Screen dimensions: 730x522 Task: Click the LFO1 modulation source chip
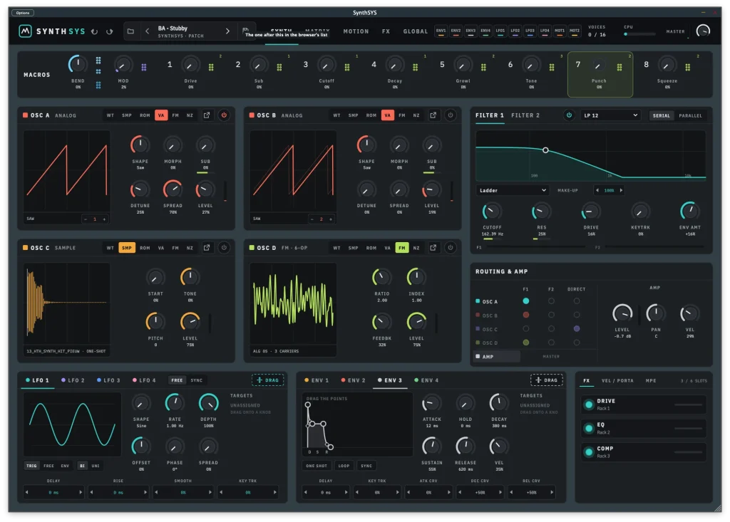point(500,31)
